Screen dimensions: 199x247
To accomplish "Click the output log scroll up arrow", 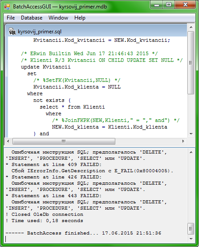I will click(x=191, y=152).
